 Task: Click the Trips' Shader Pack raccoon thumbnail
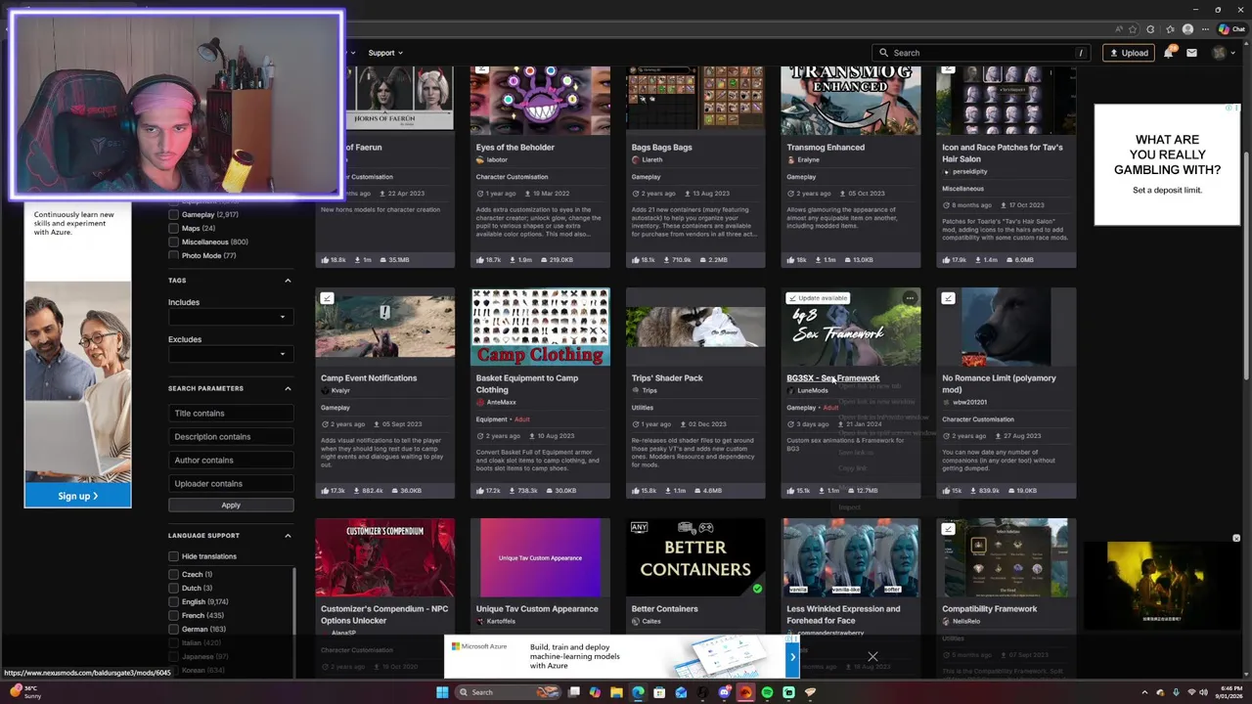click(695, 327)
